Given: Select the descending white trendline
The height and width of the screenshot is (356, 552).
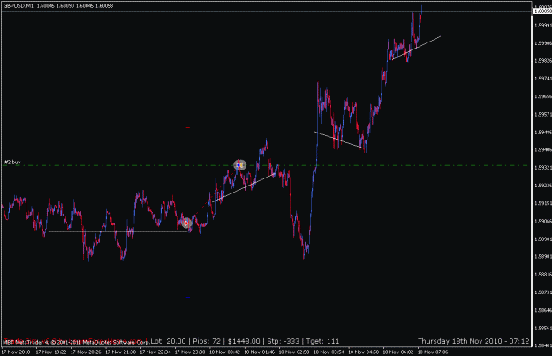Looking at the screenshot, I should [x=338, y=140].
